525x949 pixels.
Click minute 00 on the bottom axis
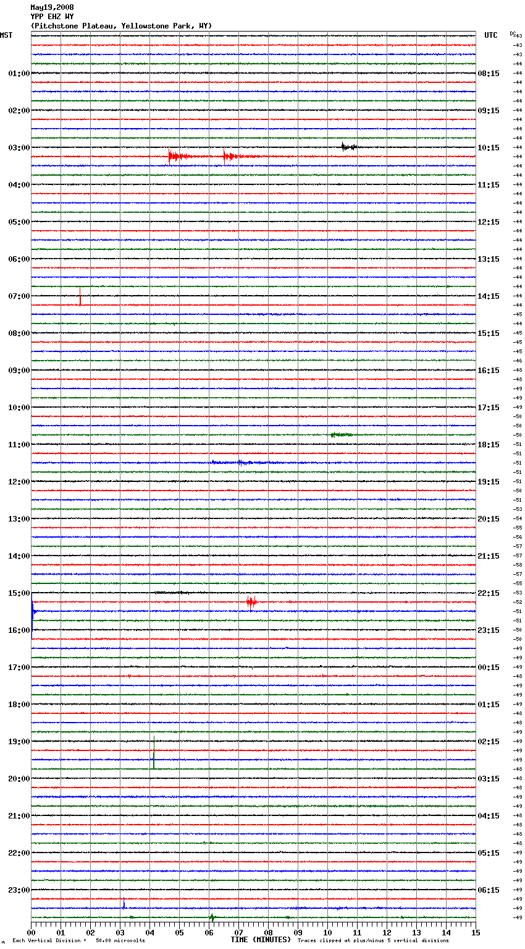click(31, 932)
